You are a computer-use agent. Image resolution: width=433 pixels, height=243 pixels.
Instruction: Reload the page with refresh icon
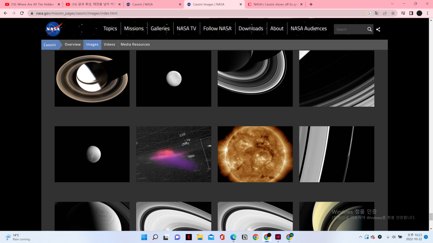pyautogui.click(x=22, y=13)
